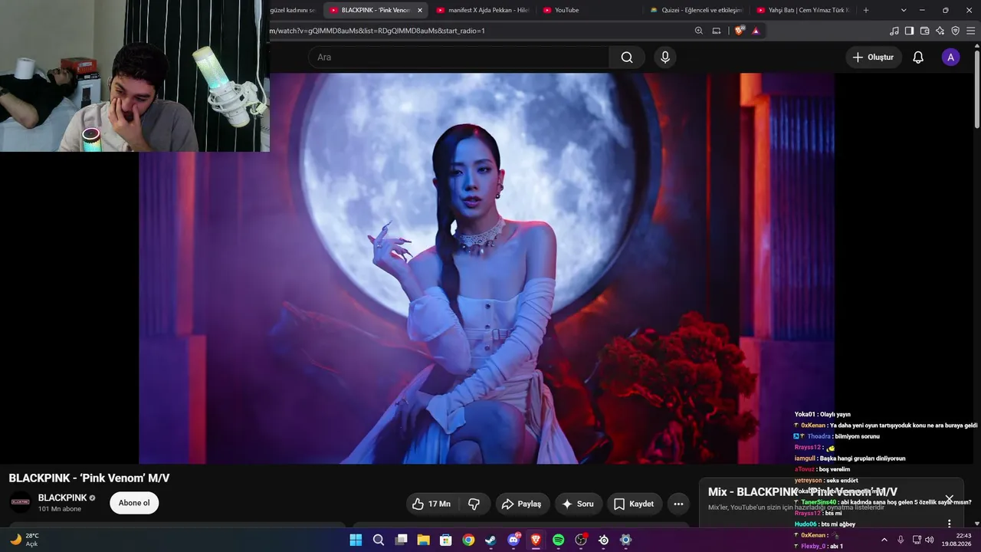
Task: Open Mix playlist options three-dot menu
Action: [949, 524]
